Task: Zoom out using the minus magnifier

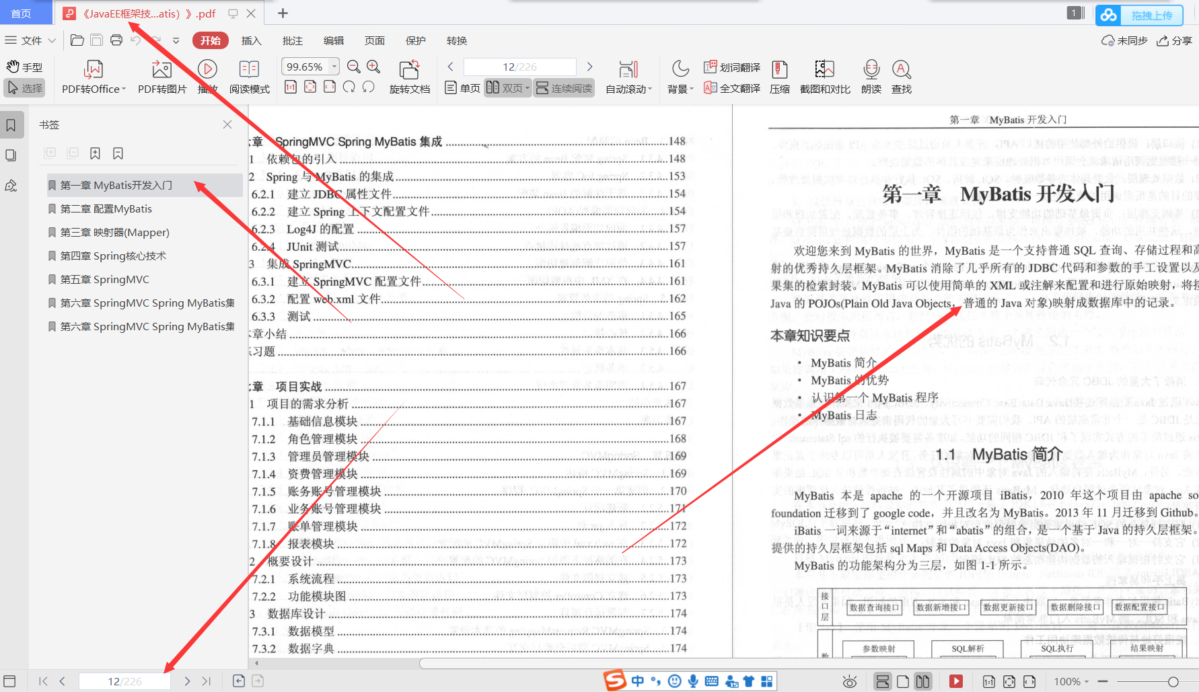Action: coord(354,67)
